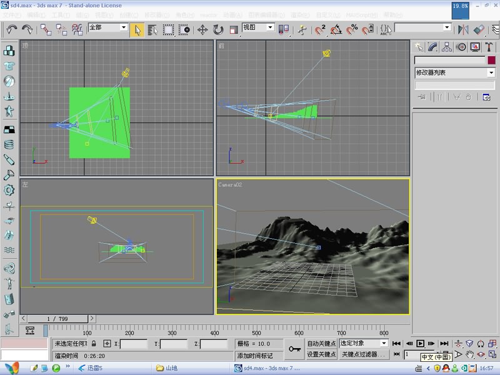The height and width of the screenshot is (375, 500).
Task: Click the 自动关键点 auto key button
Action: pyautogui.click(x=321, y=343)
